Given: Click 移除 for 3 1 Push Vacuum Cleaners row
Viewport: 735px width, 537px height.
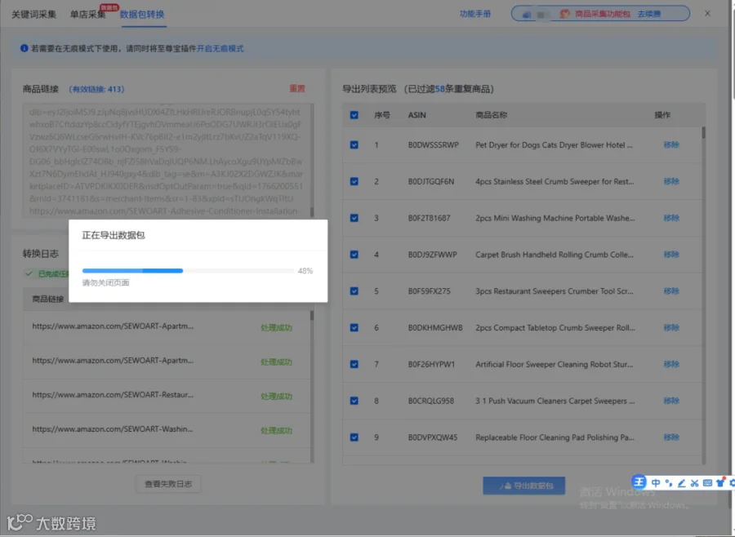Looking at the screenshot, I should 671,401.
